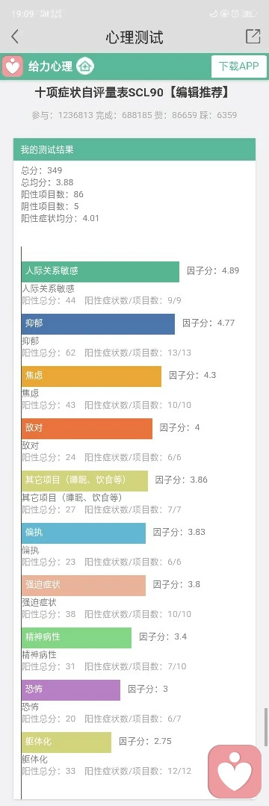This screenshot has height=806, width=269.
Task: Tap the orange 焦虑 bar
Action: coord(91,376)
